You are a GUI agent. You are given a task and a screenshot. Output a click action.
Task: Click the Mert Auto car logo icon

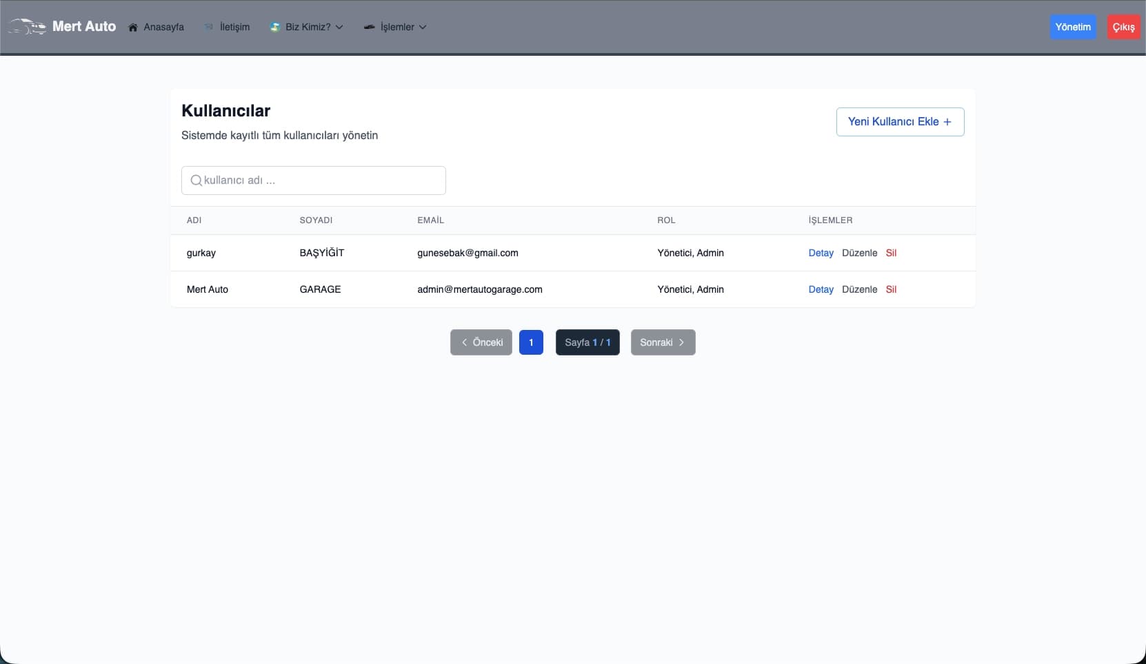pos(27,27)
